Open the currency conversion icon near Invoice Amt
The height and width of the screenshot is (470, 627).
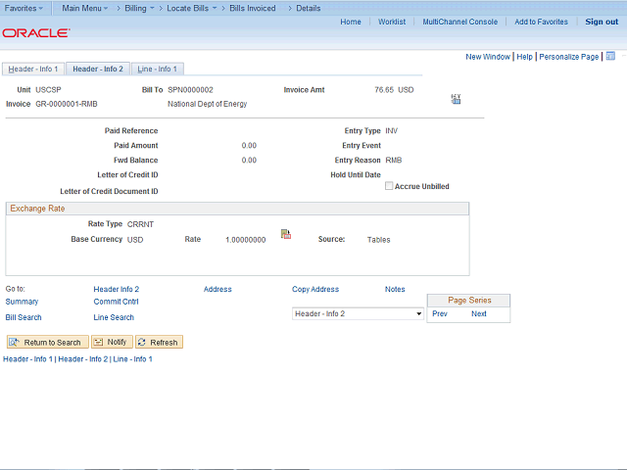(x=456, y=99)
